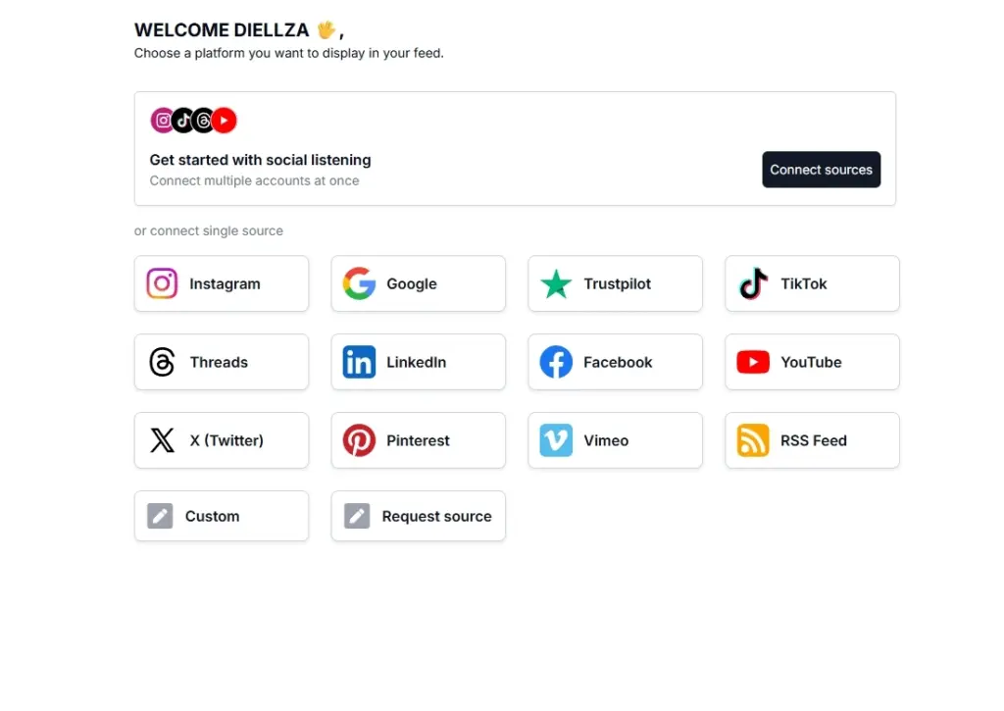Click the Instagram icon in the social listening banner
This screenshot has width=1004, height=711.
pyautogui.click(x=163, y=120)
